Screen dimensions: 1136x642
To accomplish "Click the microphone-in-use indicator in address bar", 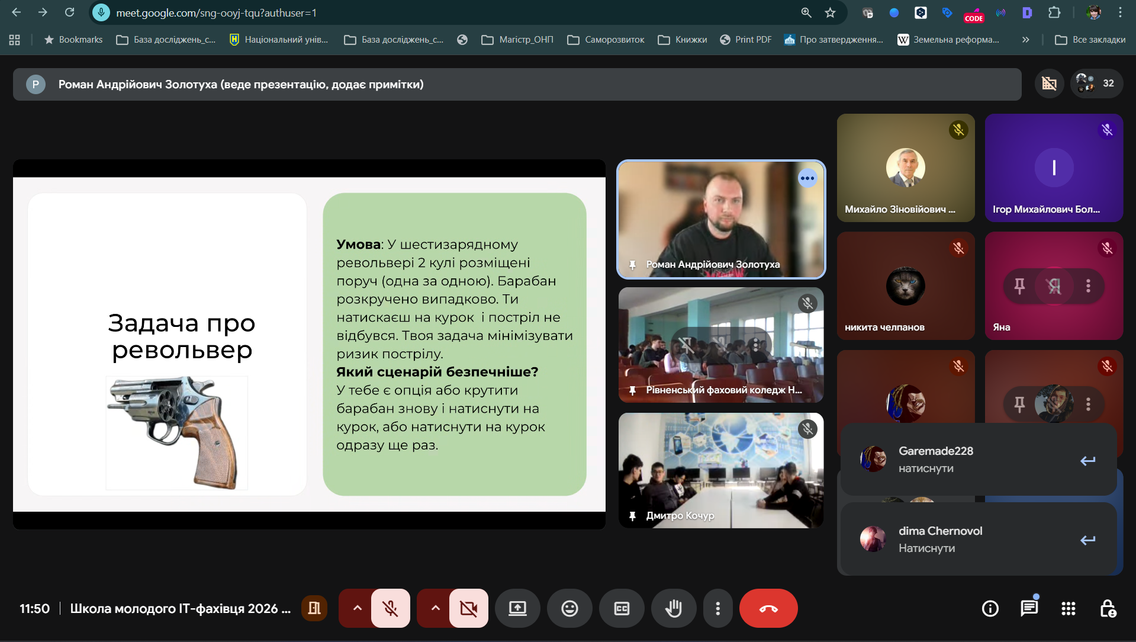I will point(101,12).
